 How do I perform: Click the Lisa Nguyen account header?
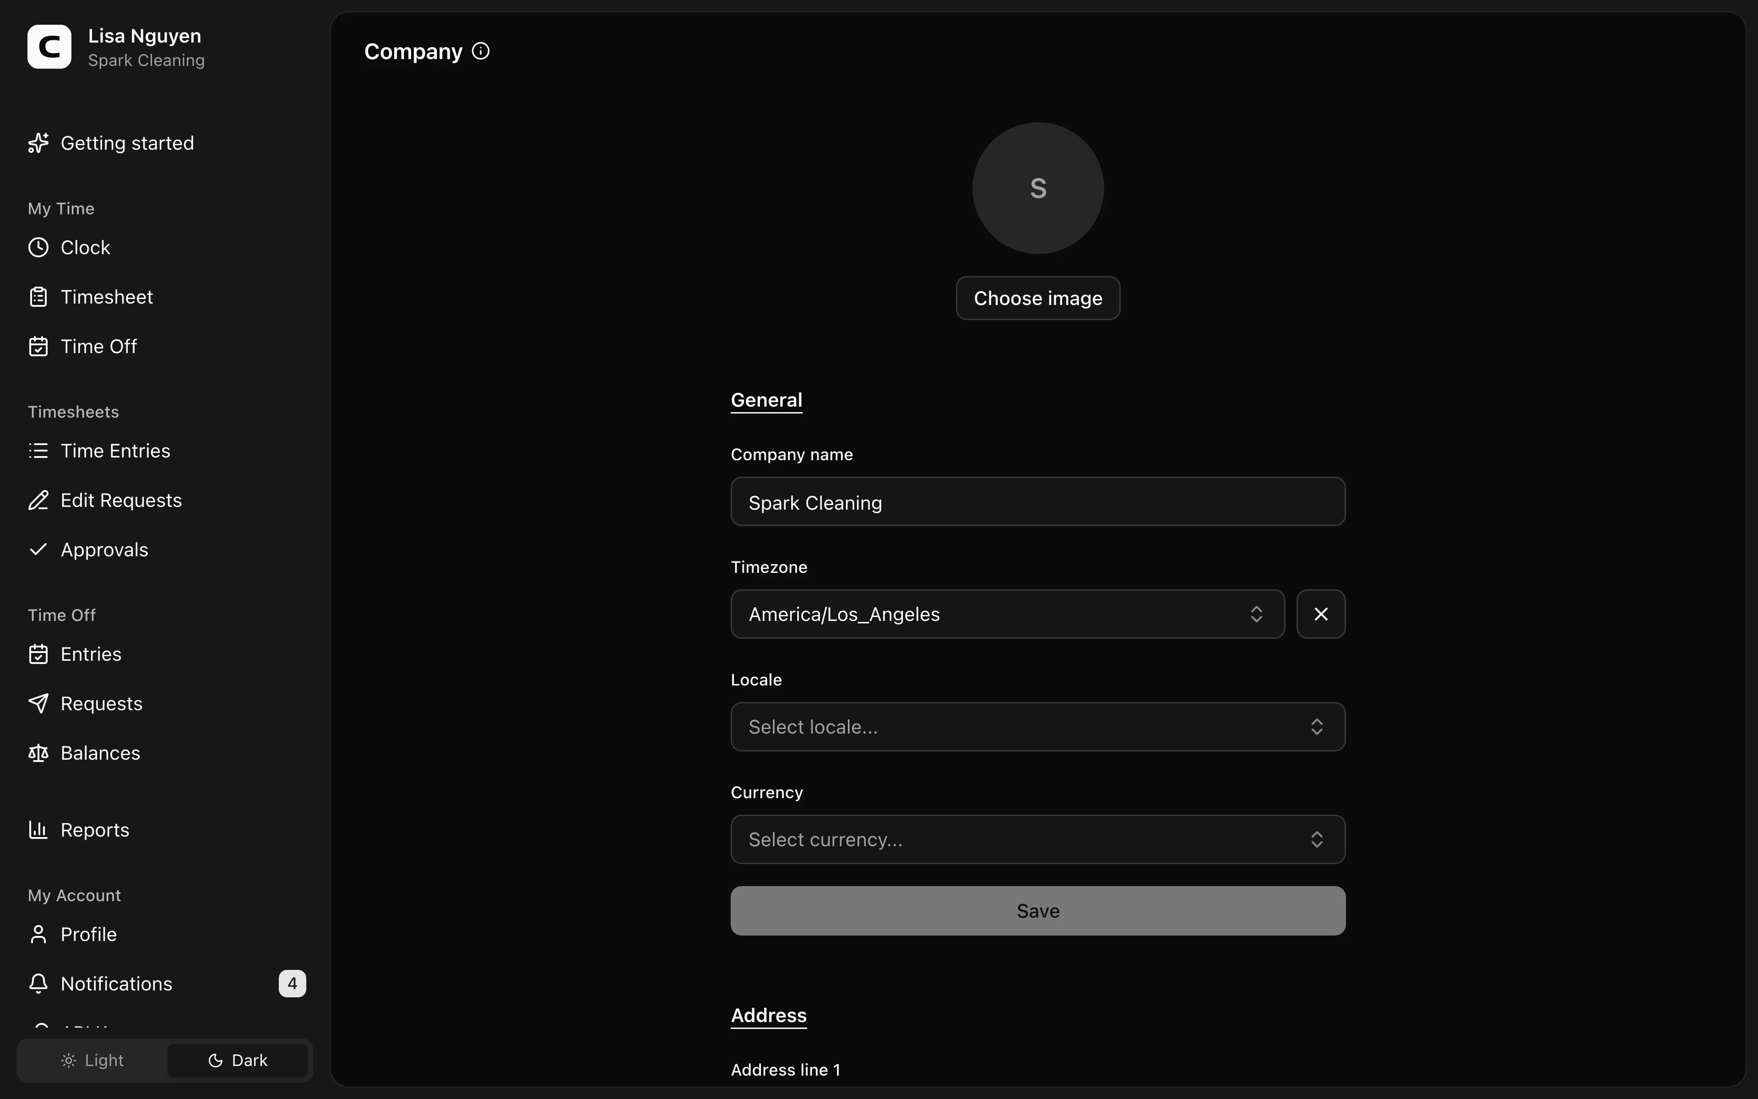click(166, 47)
